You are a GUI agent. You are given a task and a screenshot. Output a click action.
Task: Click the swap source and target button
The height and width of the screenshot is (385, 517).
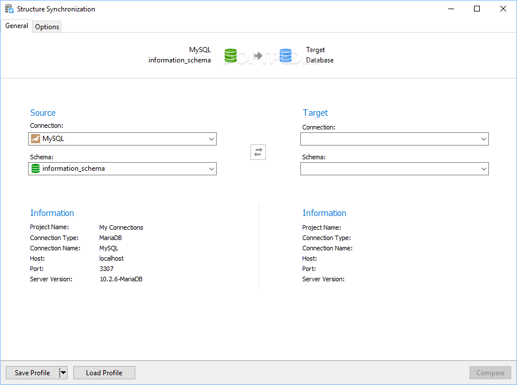(x=258, y=152)
